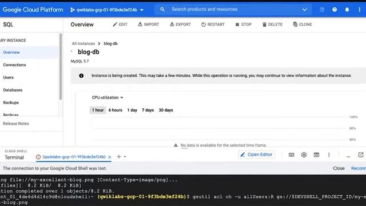Add a new Cloud Shell tab with plus
This screenshot has width=366, height=206.
click(119, 157)
